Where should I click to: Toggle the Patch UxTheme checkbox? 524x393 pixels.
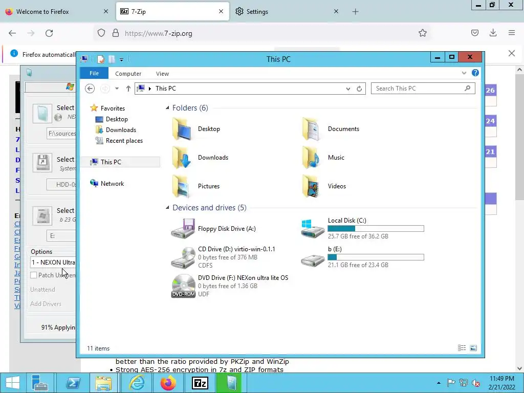click(33, 275)
